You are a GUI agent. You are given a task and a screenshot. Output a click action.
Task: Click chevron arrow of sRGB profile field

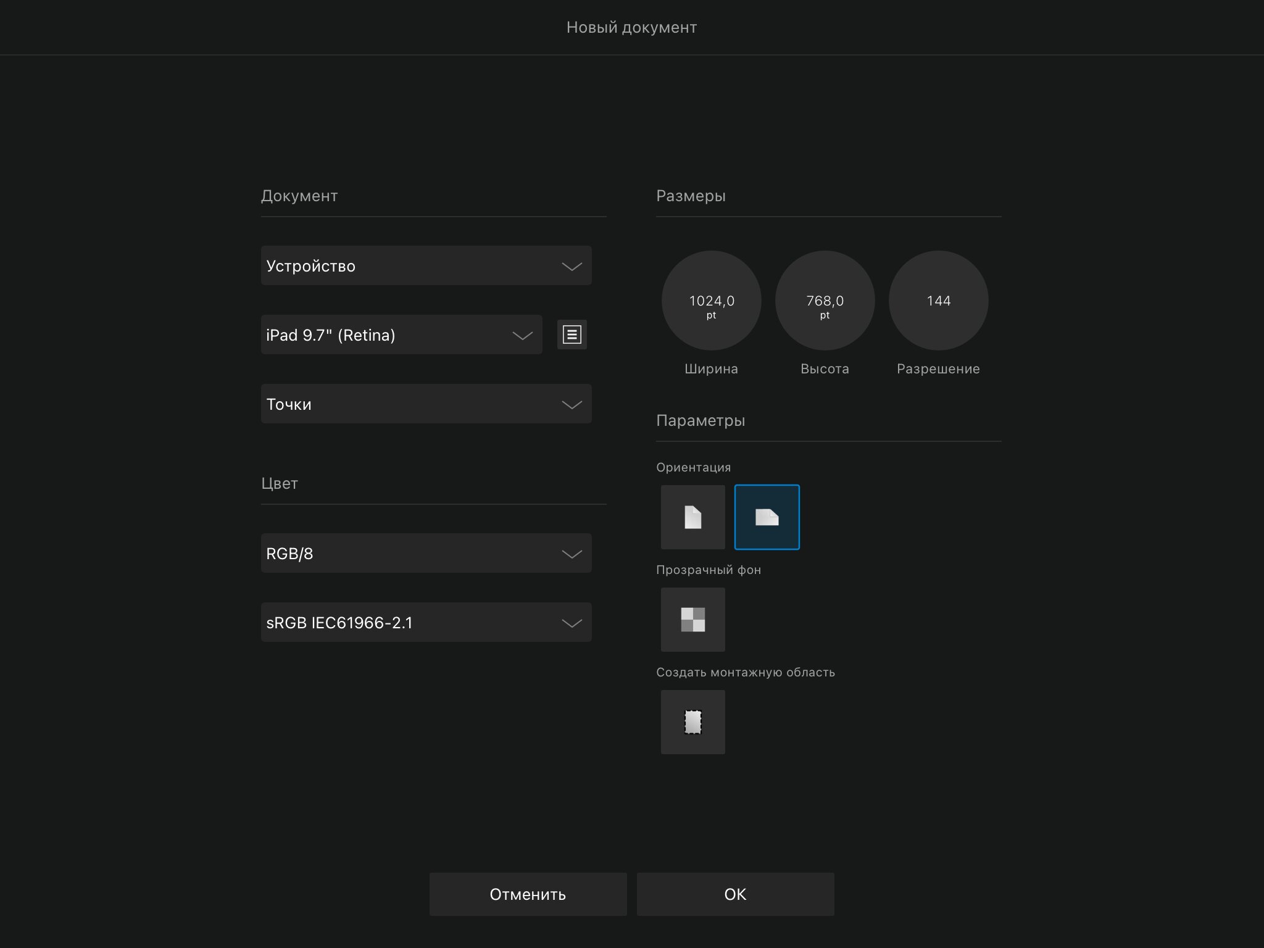[x=572, y=623]
